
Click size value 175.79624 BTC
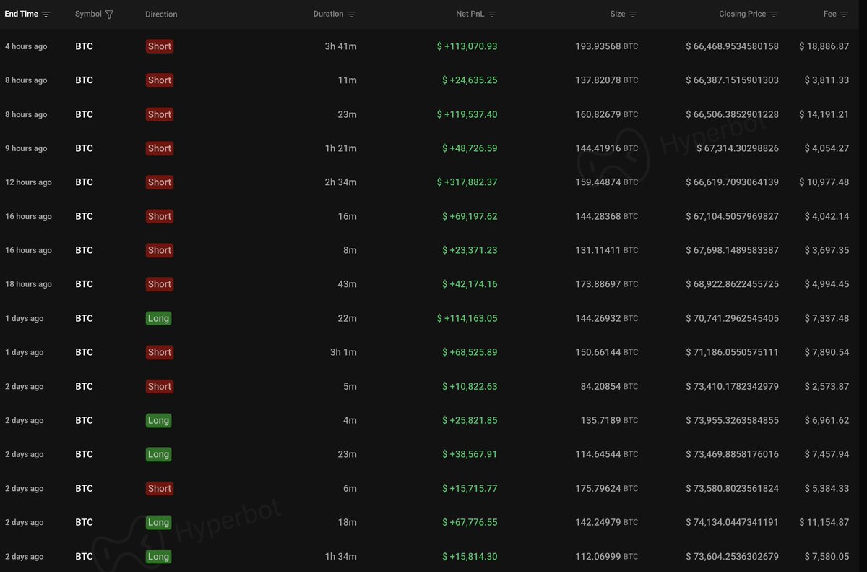tap(607, 488)
